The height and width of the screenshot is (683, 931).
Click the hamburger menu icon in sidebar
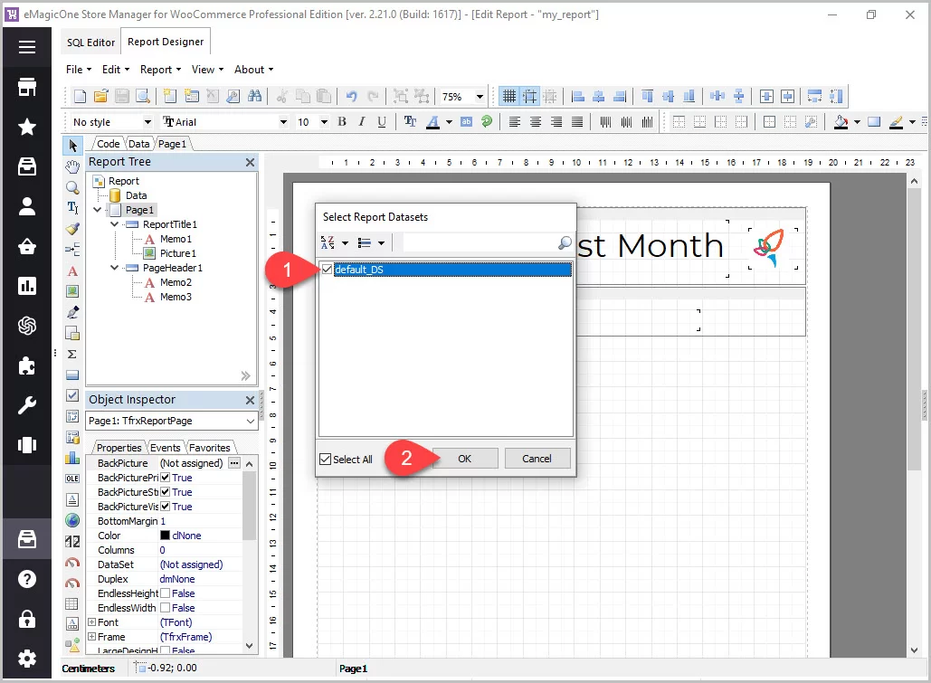(27, 48)
